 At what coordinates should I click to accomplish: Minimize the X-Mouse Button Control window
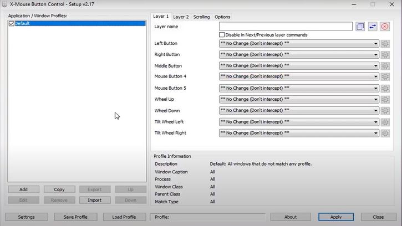coord(354,4)
